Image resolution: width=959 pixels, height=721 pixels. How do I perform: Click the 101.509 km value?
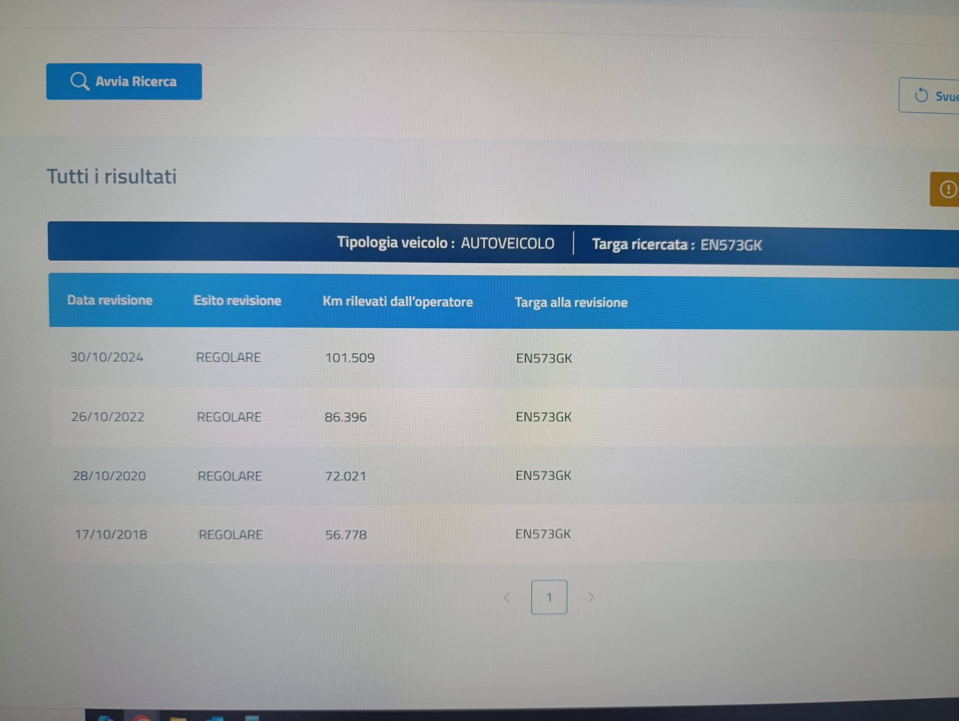(350, 357)
